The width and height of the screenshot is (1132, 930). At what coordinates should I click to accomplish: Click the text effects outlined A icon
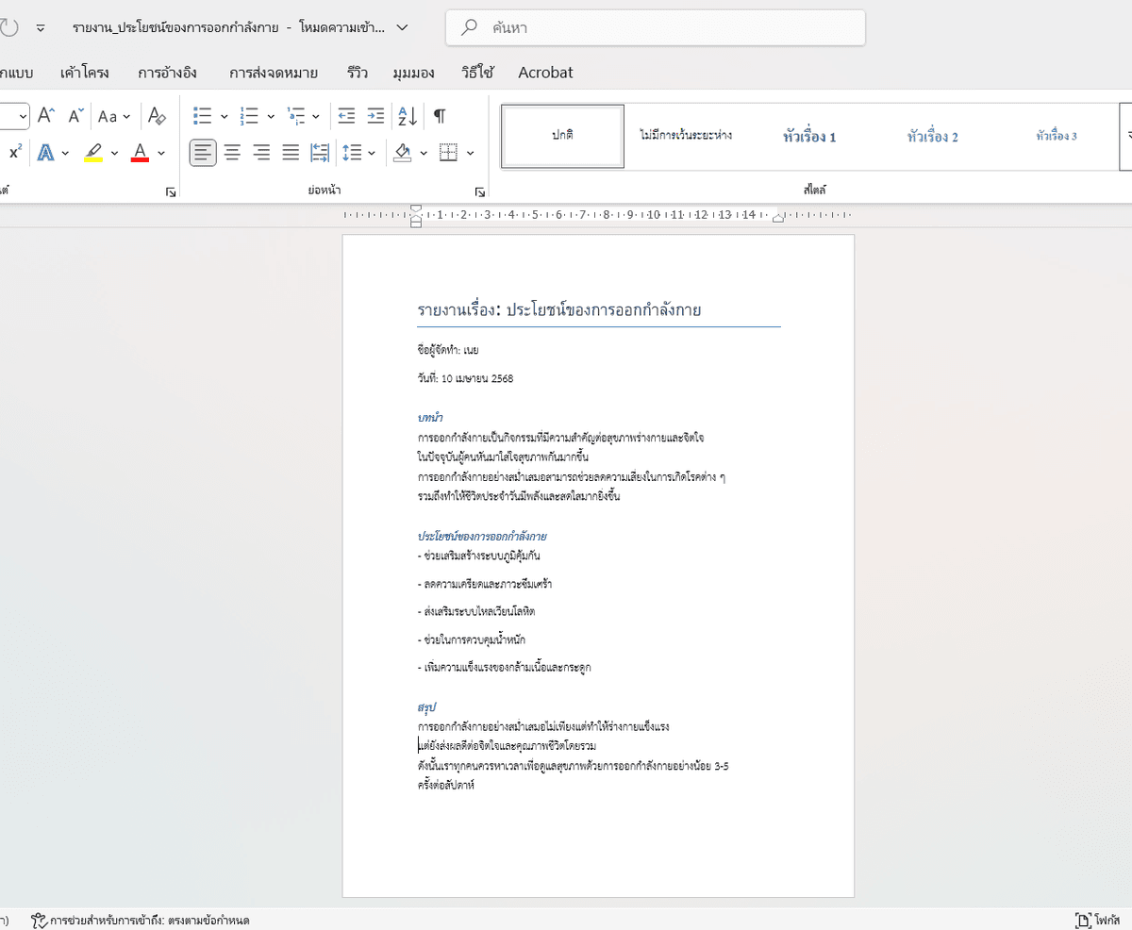[45, 153]
